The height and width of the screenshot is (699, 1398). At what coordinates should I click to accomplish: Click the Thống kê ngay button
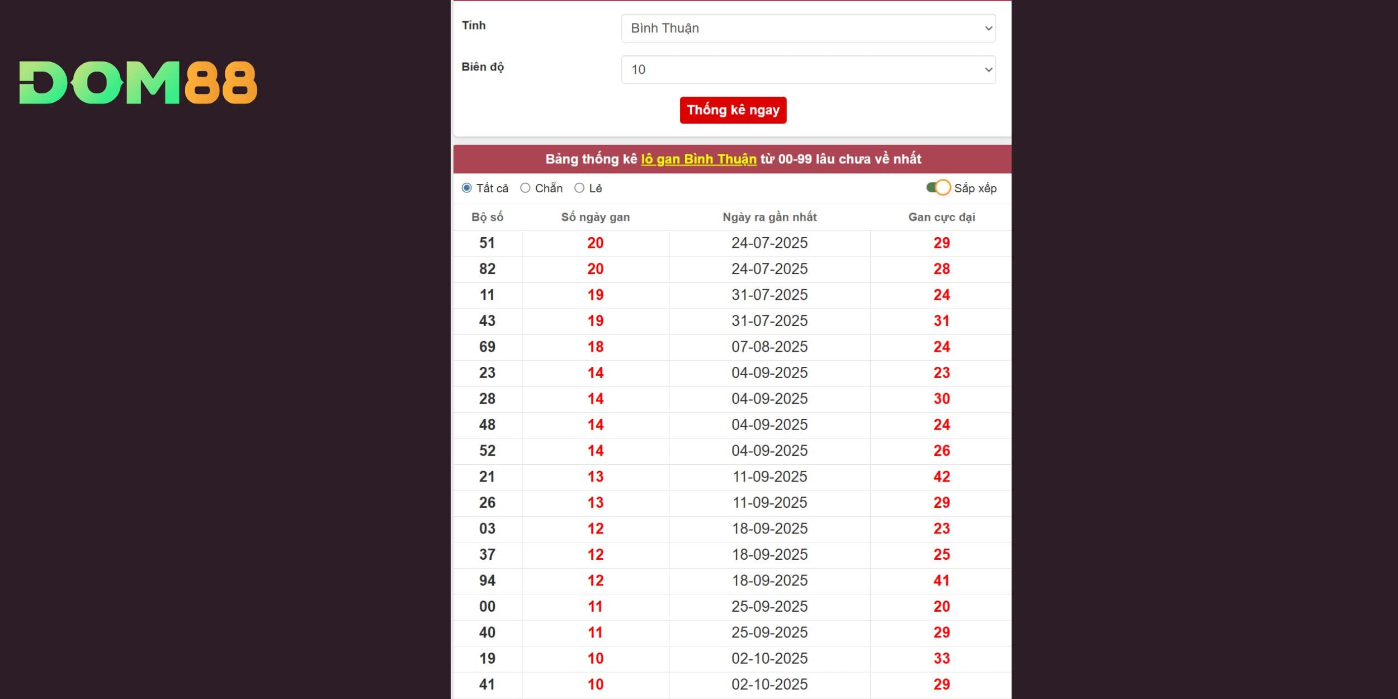[x=733, y=110]
